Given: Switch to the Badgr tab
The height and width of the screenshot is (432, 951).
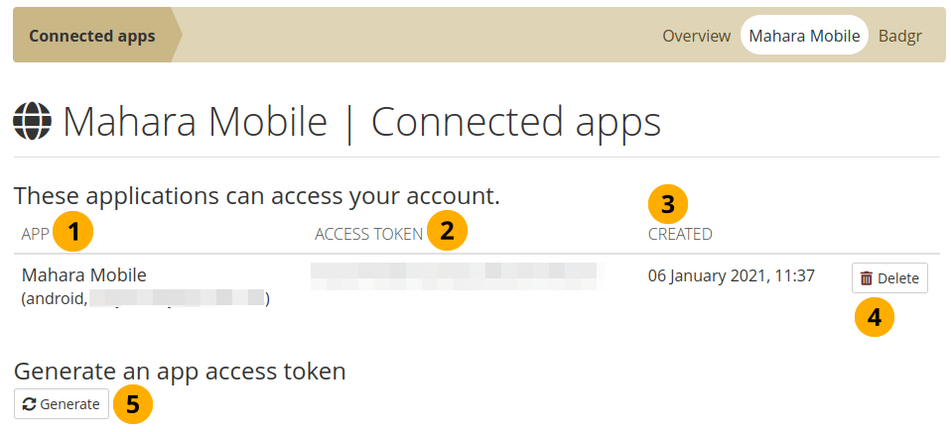Looking at the screenshot, I should tap(900, 36).
